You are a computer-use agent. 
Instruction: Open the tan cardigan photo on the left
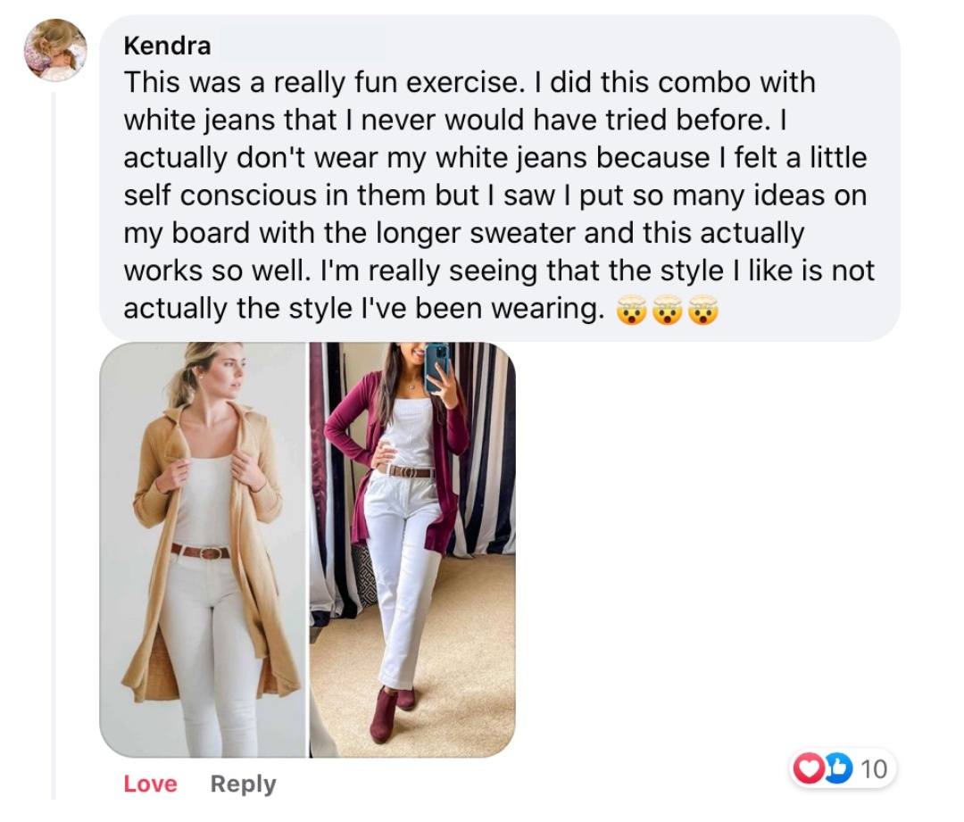click(x=204, y=550)
